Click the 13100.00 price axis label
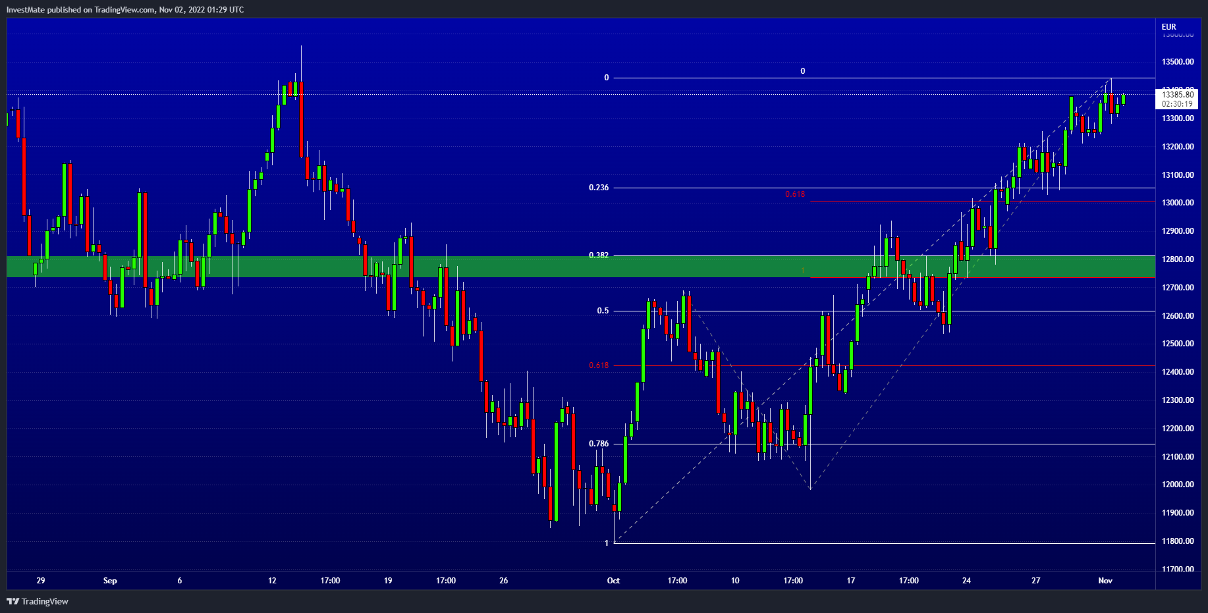This screenshot has height=613, width=1208. [x=1178, y=175]
